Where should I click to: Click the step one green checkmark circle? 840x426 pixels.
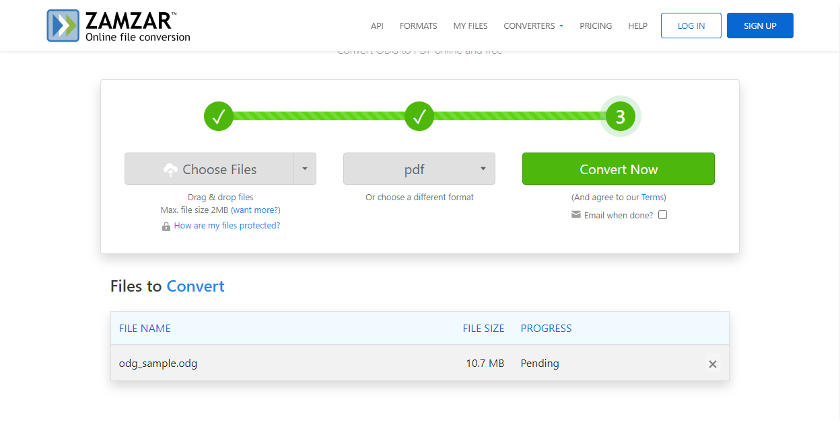point(219,117)
